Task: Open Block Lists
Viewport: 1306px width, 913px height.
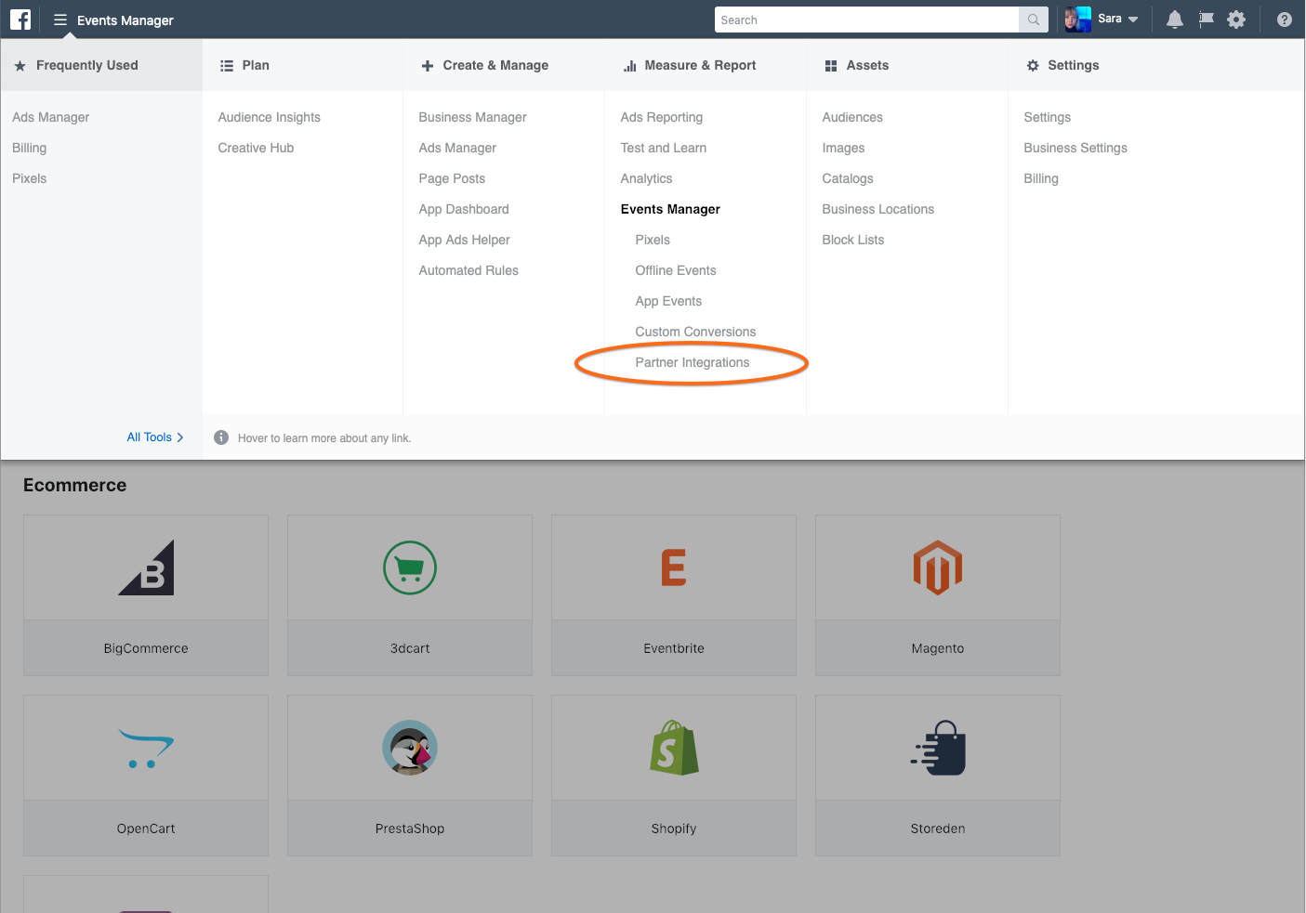Action: [x=853, y=240]
